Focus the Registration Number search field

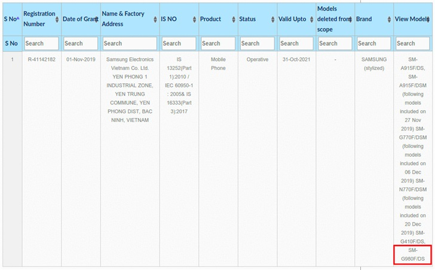[x=42, y=43]
